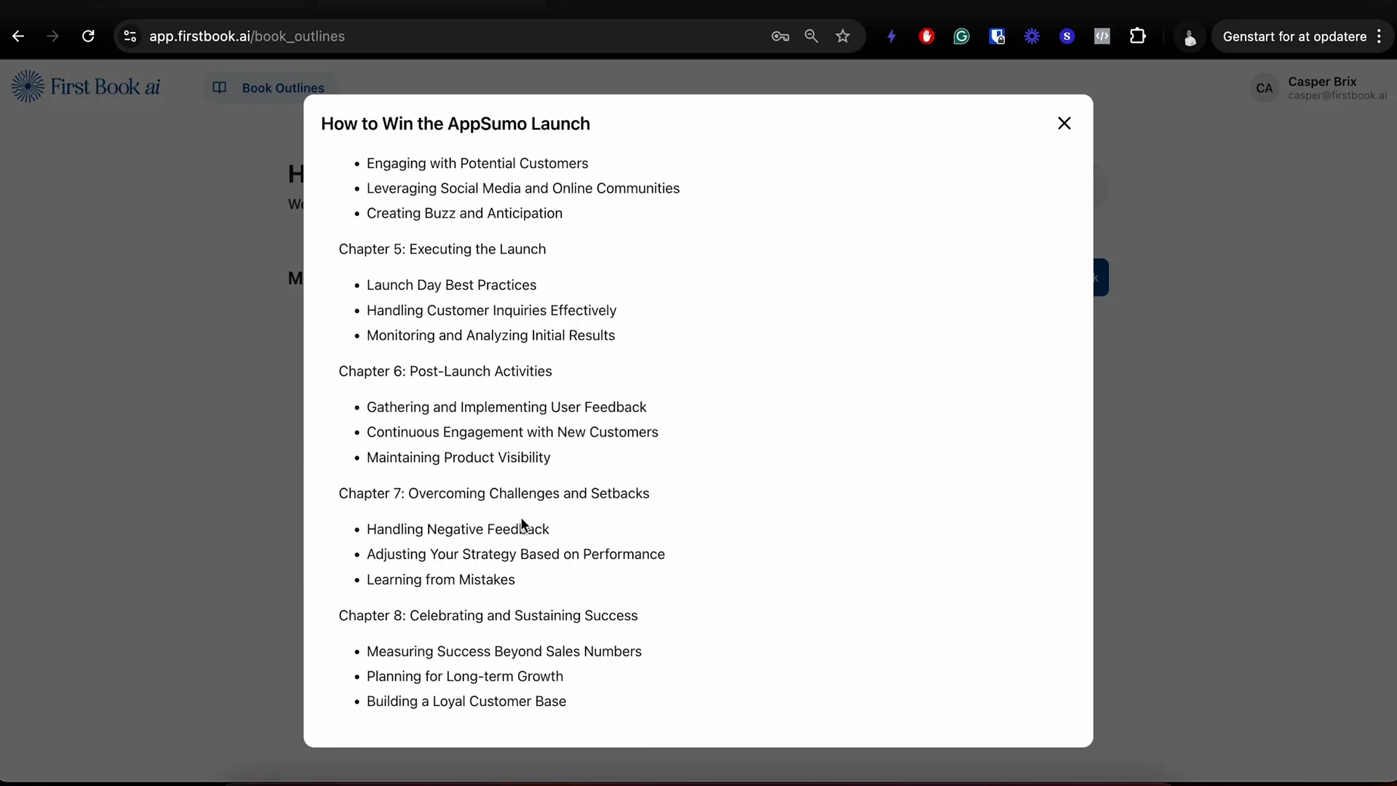
Task: Expand Chapter 7 Overcoming Challenges section
Action: pyautogui.click(x=493, y=492)
